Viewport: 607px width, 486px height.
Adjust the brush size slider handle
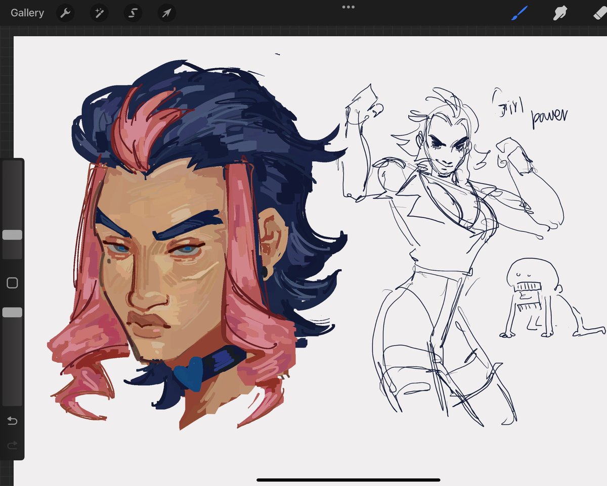tap(12, 235)
